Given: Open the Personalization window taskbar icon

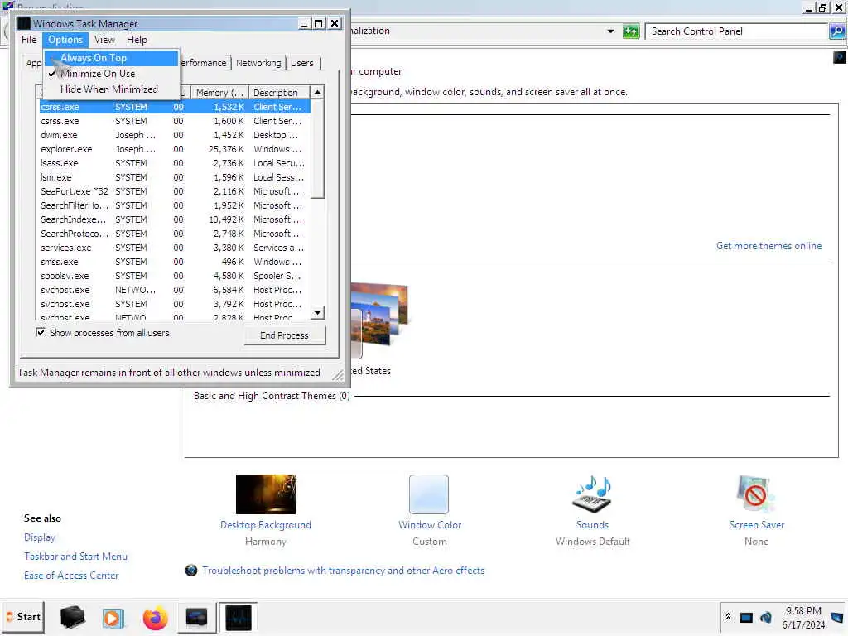Looking at the screenshot, I should coord(196,618).
